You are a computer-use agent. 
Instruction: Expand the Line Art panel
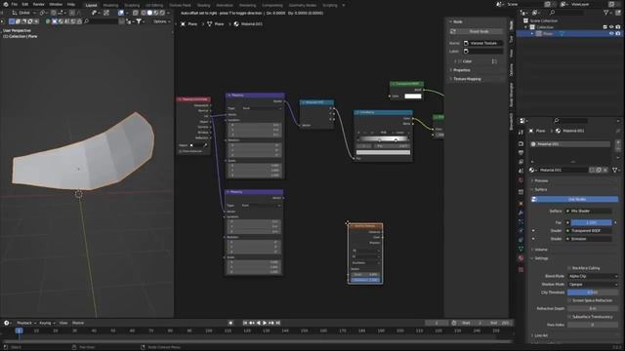tap(541, 335)
